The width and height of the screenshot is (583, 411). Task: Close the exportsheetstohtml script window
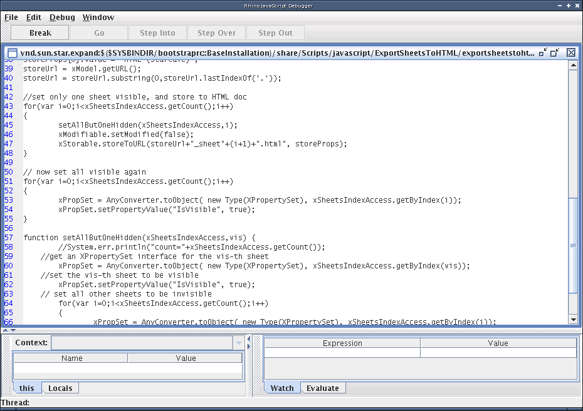tap(571, 53)
